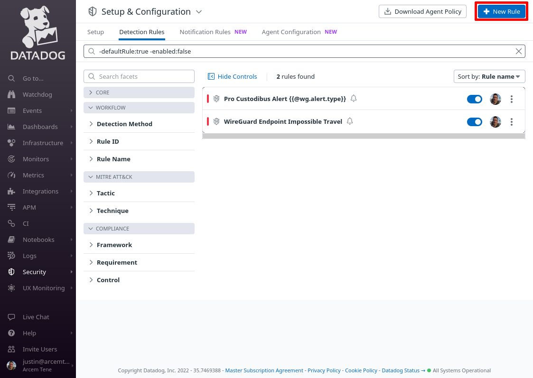Open the Datadog Status link

pyautogui.click(x=403, y=370)
